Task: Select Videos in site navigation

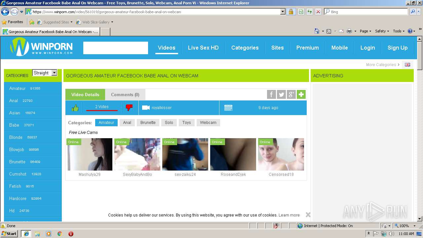Action: tap(167, 48)
